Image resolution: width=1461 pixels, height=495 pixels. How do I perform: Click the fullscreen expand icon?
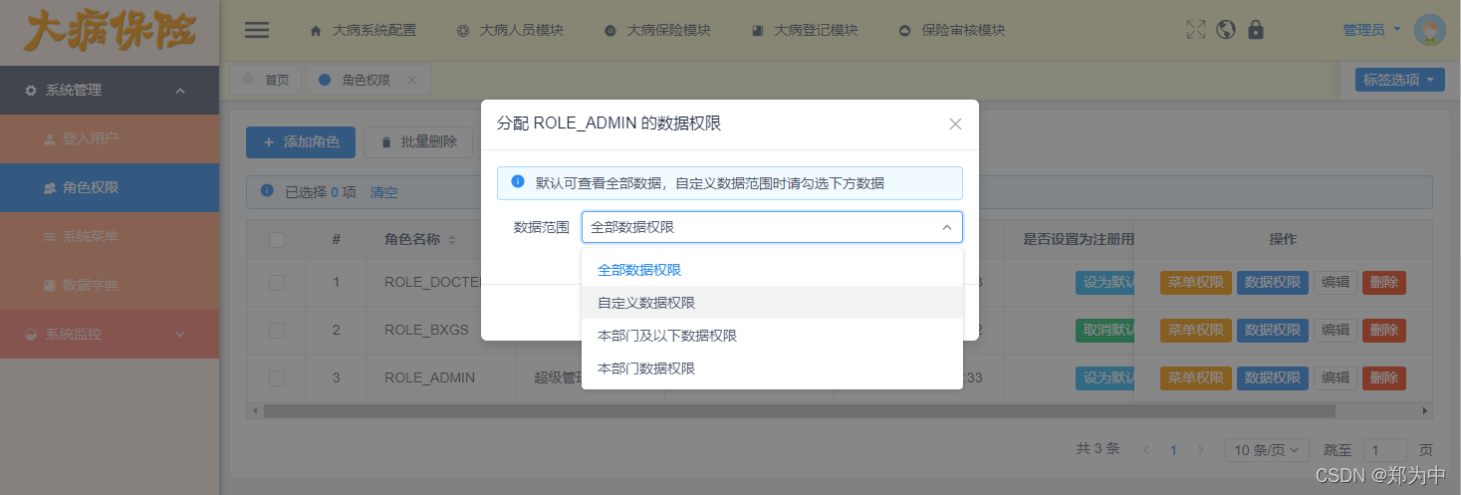tap(1196, 30)
